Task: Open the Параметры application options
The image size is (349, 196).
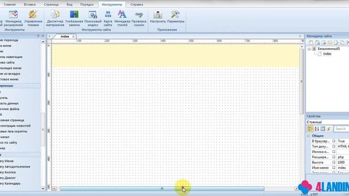Action: pyautogui.click(x=176, y=17)
